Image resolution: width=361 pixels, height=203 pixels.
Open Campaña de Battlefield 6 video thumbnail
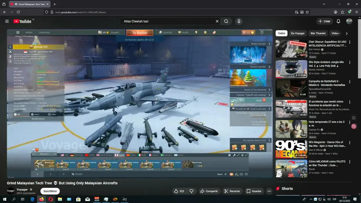pyautogui.click(x=291, y=88)
